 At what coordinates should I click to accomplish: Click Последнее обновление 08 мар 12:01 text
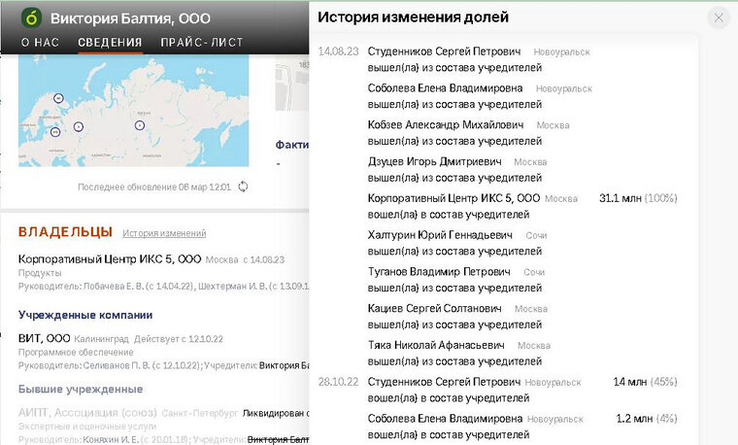tap(154, 187)
